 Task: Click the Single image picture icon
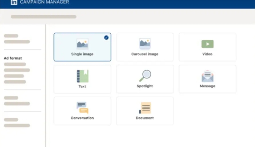(x=82, y=44)
